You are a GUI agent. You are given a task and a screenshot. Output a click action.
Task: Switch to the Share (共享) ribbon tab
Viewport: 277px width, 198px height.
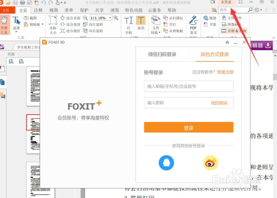99,10
